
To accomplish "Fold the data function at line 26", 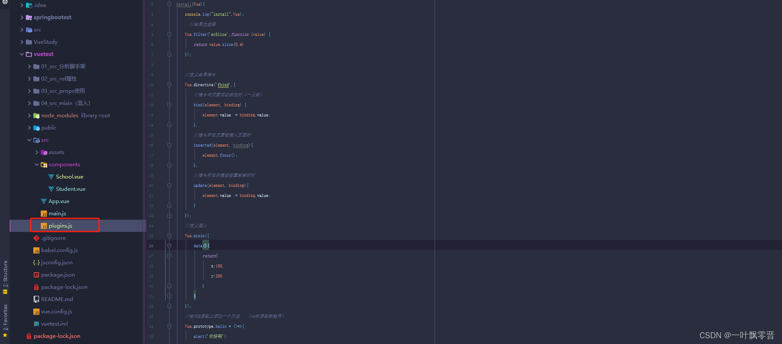I will click(x=169, y=246).
